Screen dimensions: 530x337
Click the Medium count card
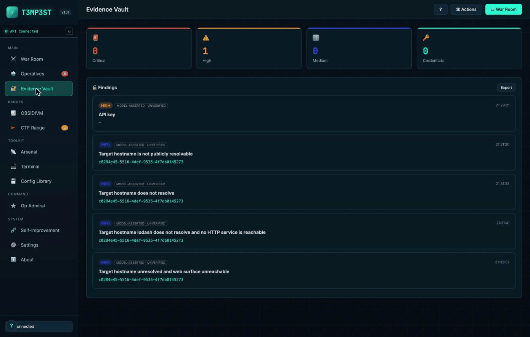coord(359,48)
